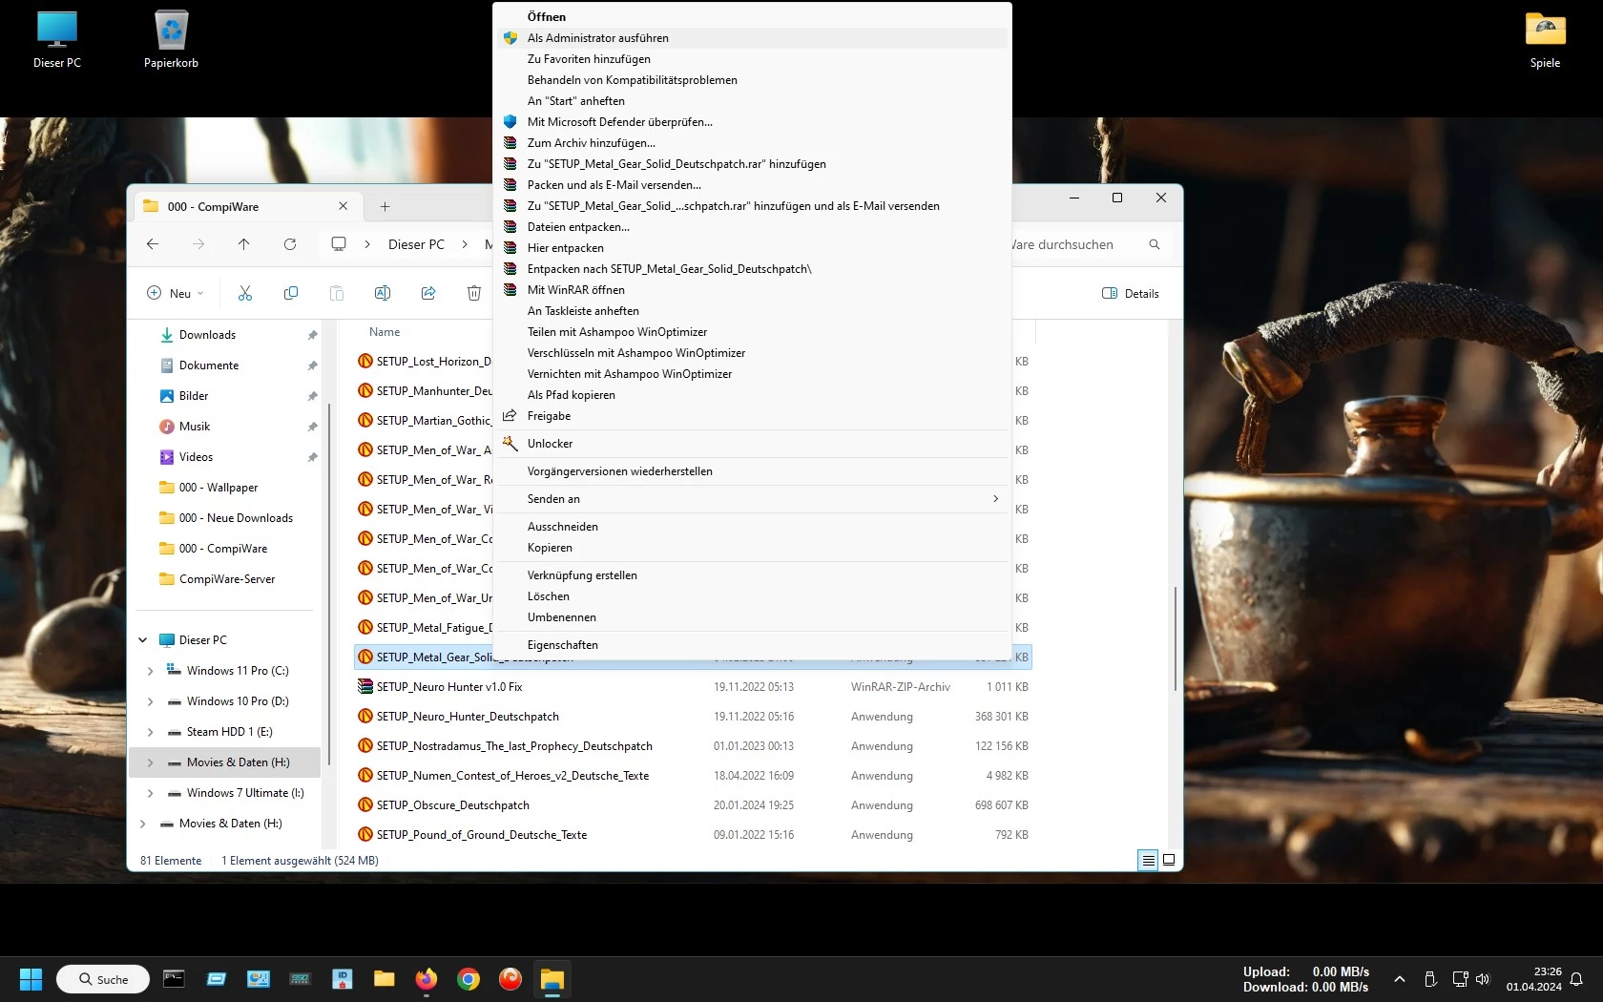Click the Copy icon in Explorer toolbar
Viewport: 1603px width, 1002px height.
pyautogui.click(x=291, y=293)
